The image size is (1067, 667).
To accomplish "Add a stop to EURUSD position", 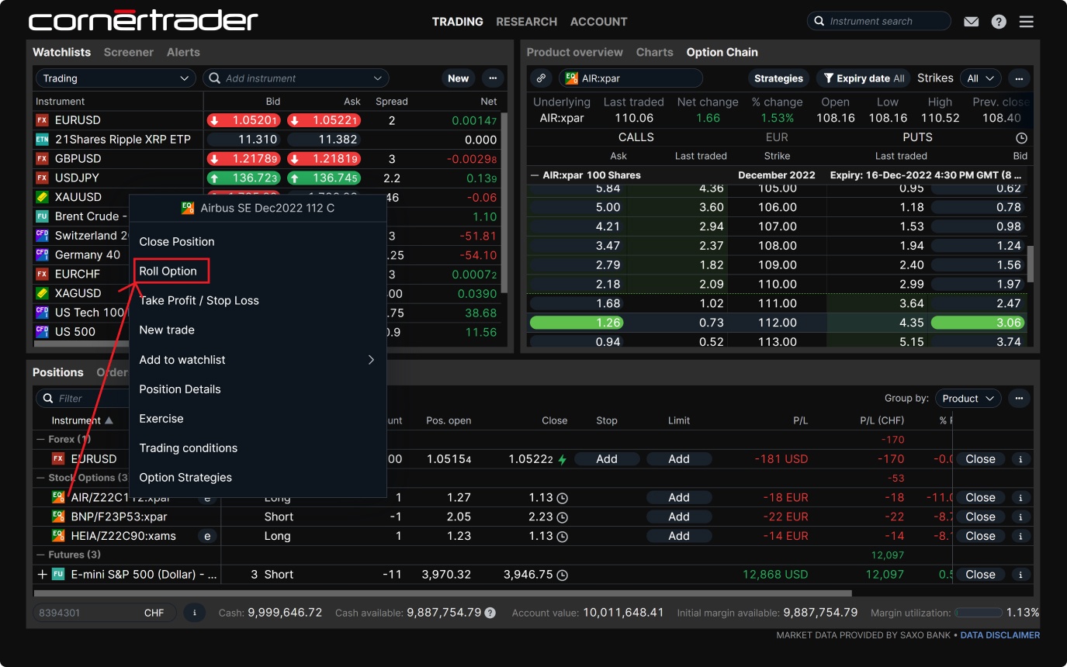I will [607, 459].
